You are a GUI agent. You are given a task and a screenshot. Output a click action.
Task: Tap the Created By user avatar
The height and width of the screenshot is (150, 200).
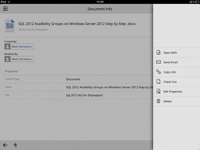coord(8,46)
